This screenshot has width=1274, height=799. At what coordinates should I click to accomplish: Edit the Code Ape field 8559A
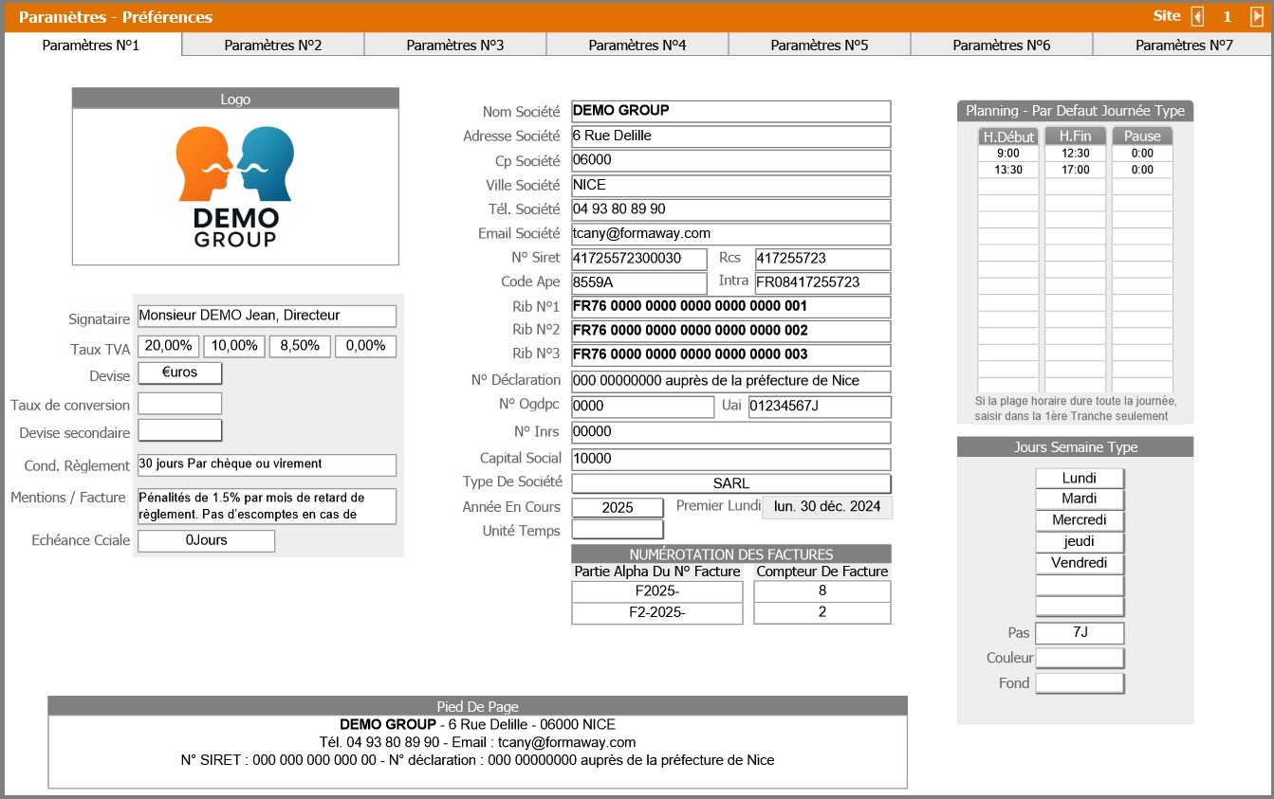639,283
